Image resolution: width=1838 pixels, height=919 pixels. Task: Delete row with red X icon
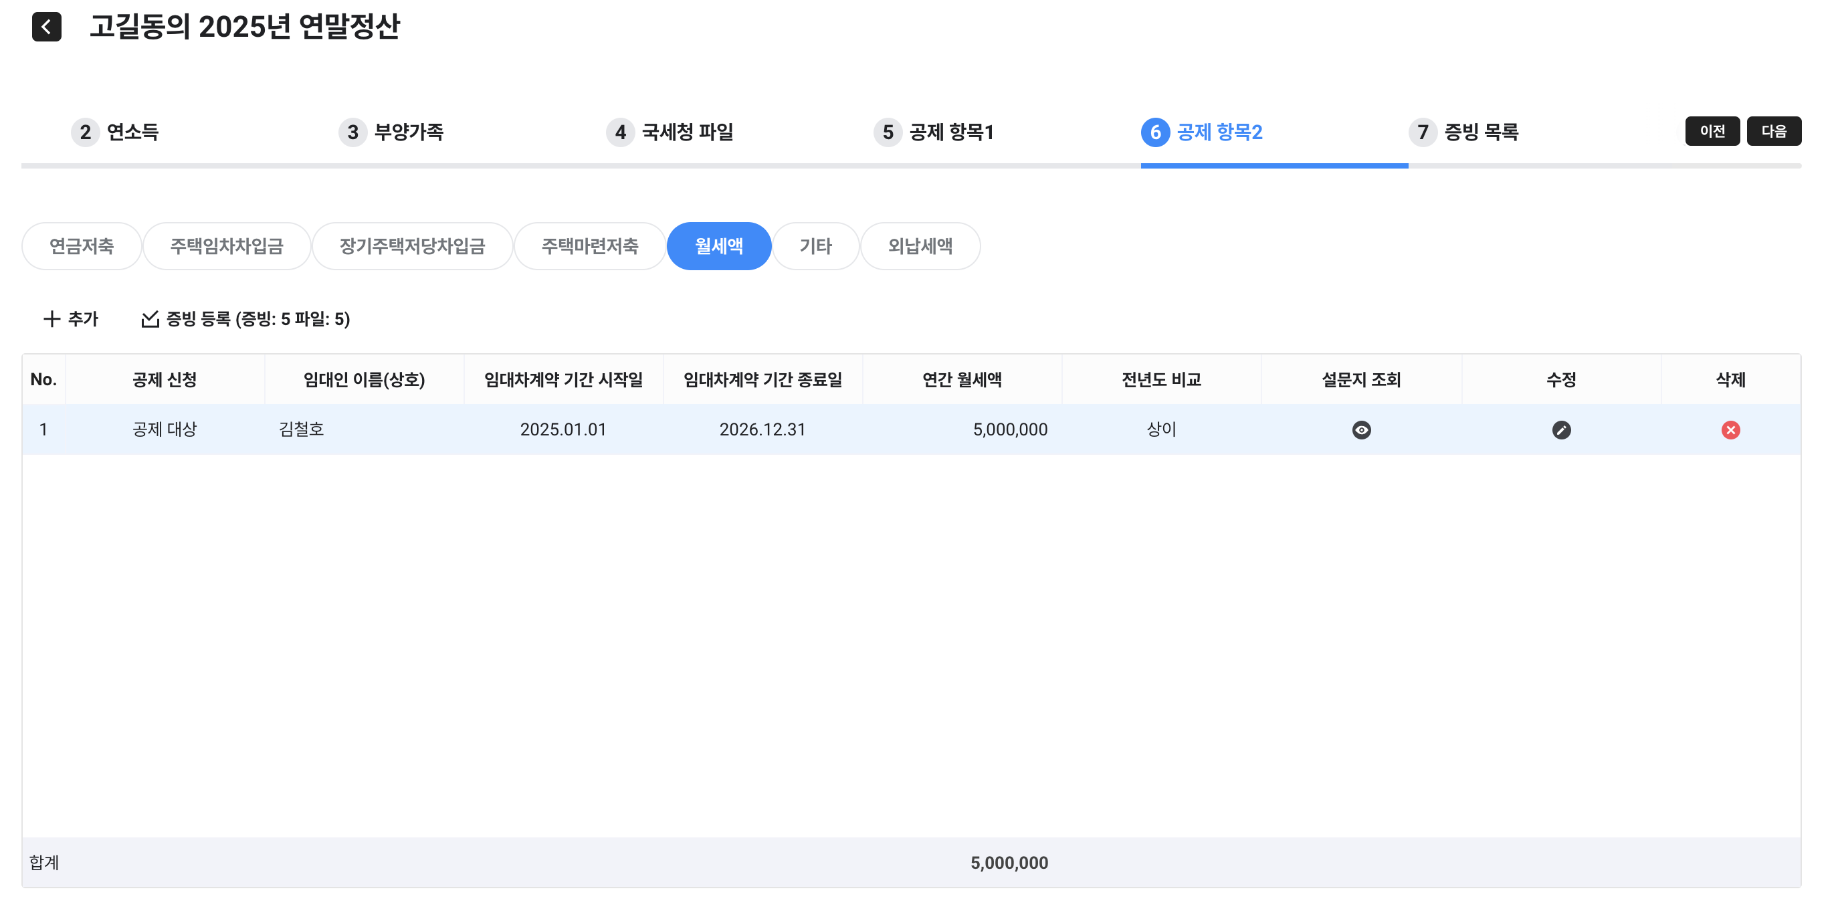[1730, 429]
